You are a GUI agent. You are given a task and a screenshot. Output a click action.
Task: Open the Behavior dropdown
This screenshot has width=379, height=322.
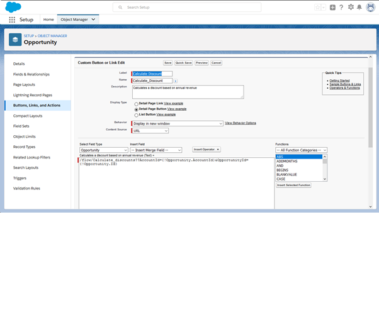(178, 123)
